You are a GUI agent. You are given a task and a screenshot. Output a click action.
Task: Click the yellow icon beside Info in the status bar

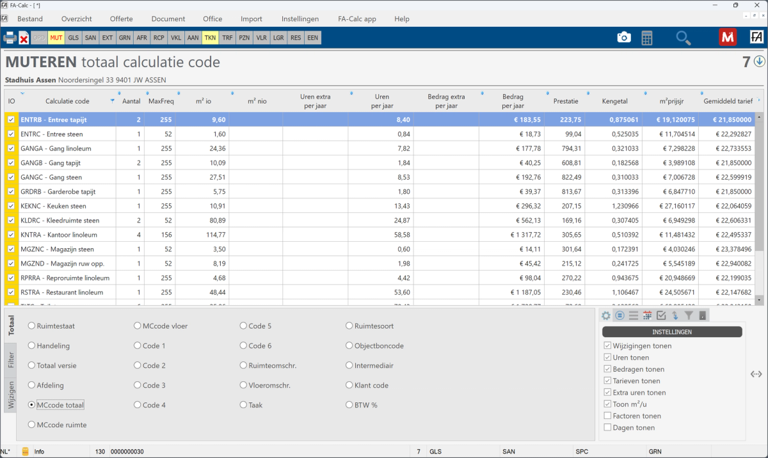point(26,452)
